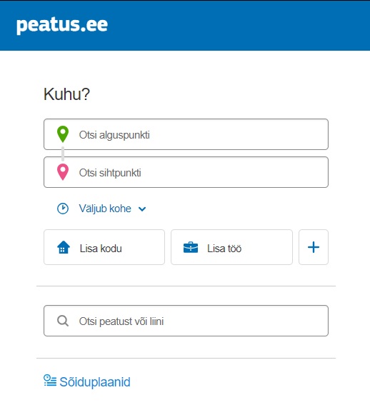This screenshot has height=420, width=370.
Task: Click the timetable icon beside Sõiduplaanid
Action: (x=50, y=380)
